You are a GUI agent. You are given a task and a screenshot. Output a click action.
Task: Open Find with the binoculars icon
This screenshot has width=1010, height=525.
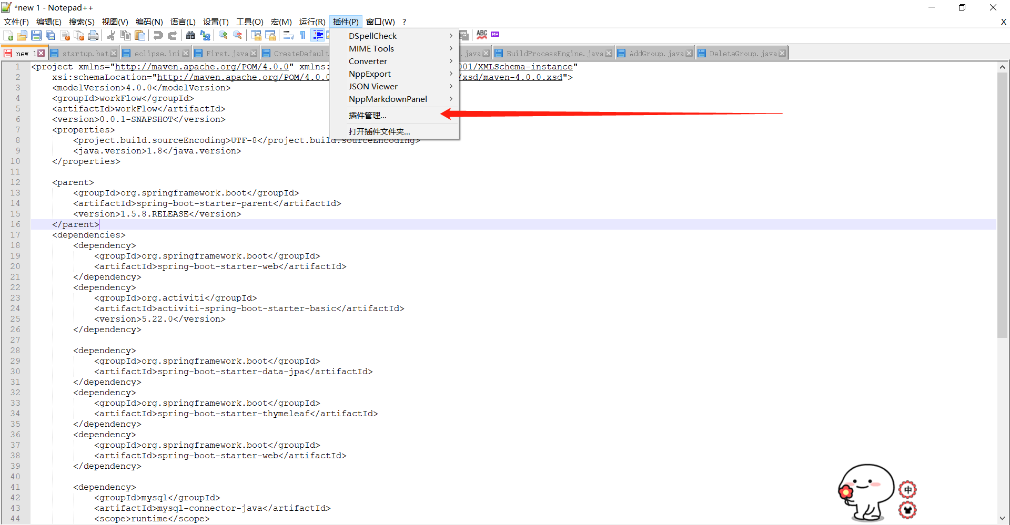(x=190, y=35)
